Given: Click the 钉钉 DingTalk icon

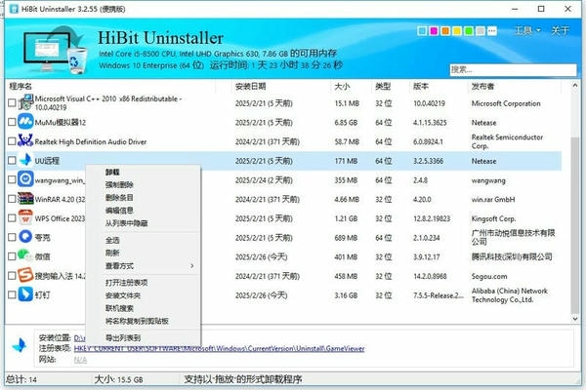Looking at the screenshot, I should pyautogui.click(x=25, y=294).
